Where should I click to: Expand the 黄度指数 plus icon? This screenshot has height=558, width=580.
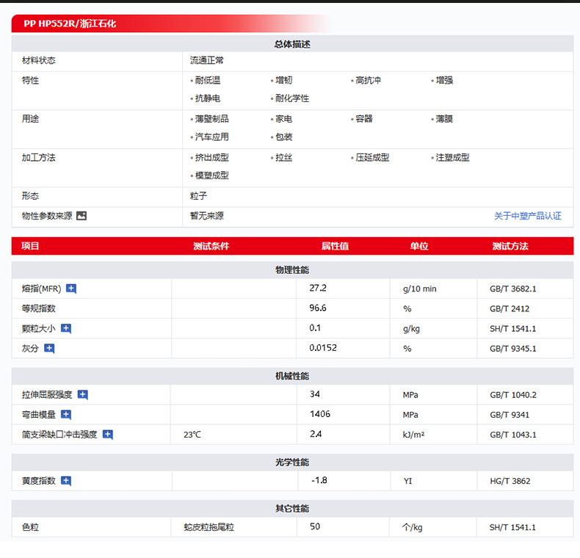tap(66, 481)
